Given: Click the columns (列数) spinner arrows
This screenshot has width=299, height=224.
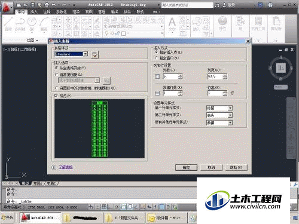Looking at the screenshot, I should coord(180,76).
